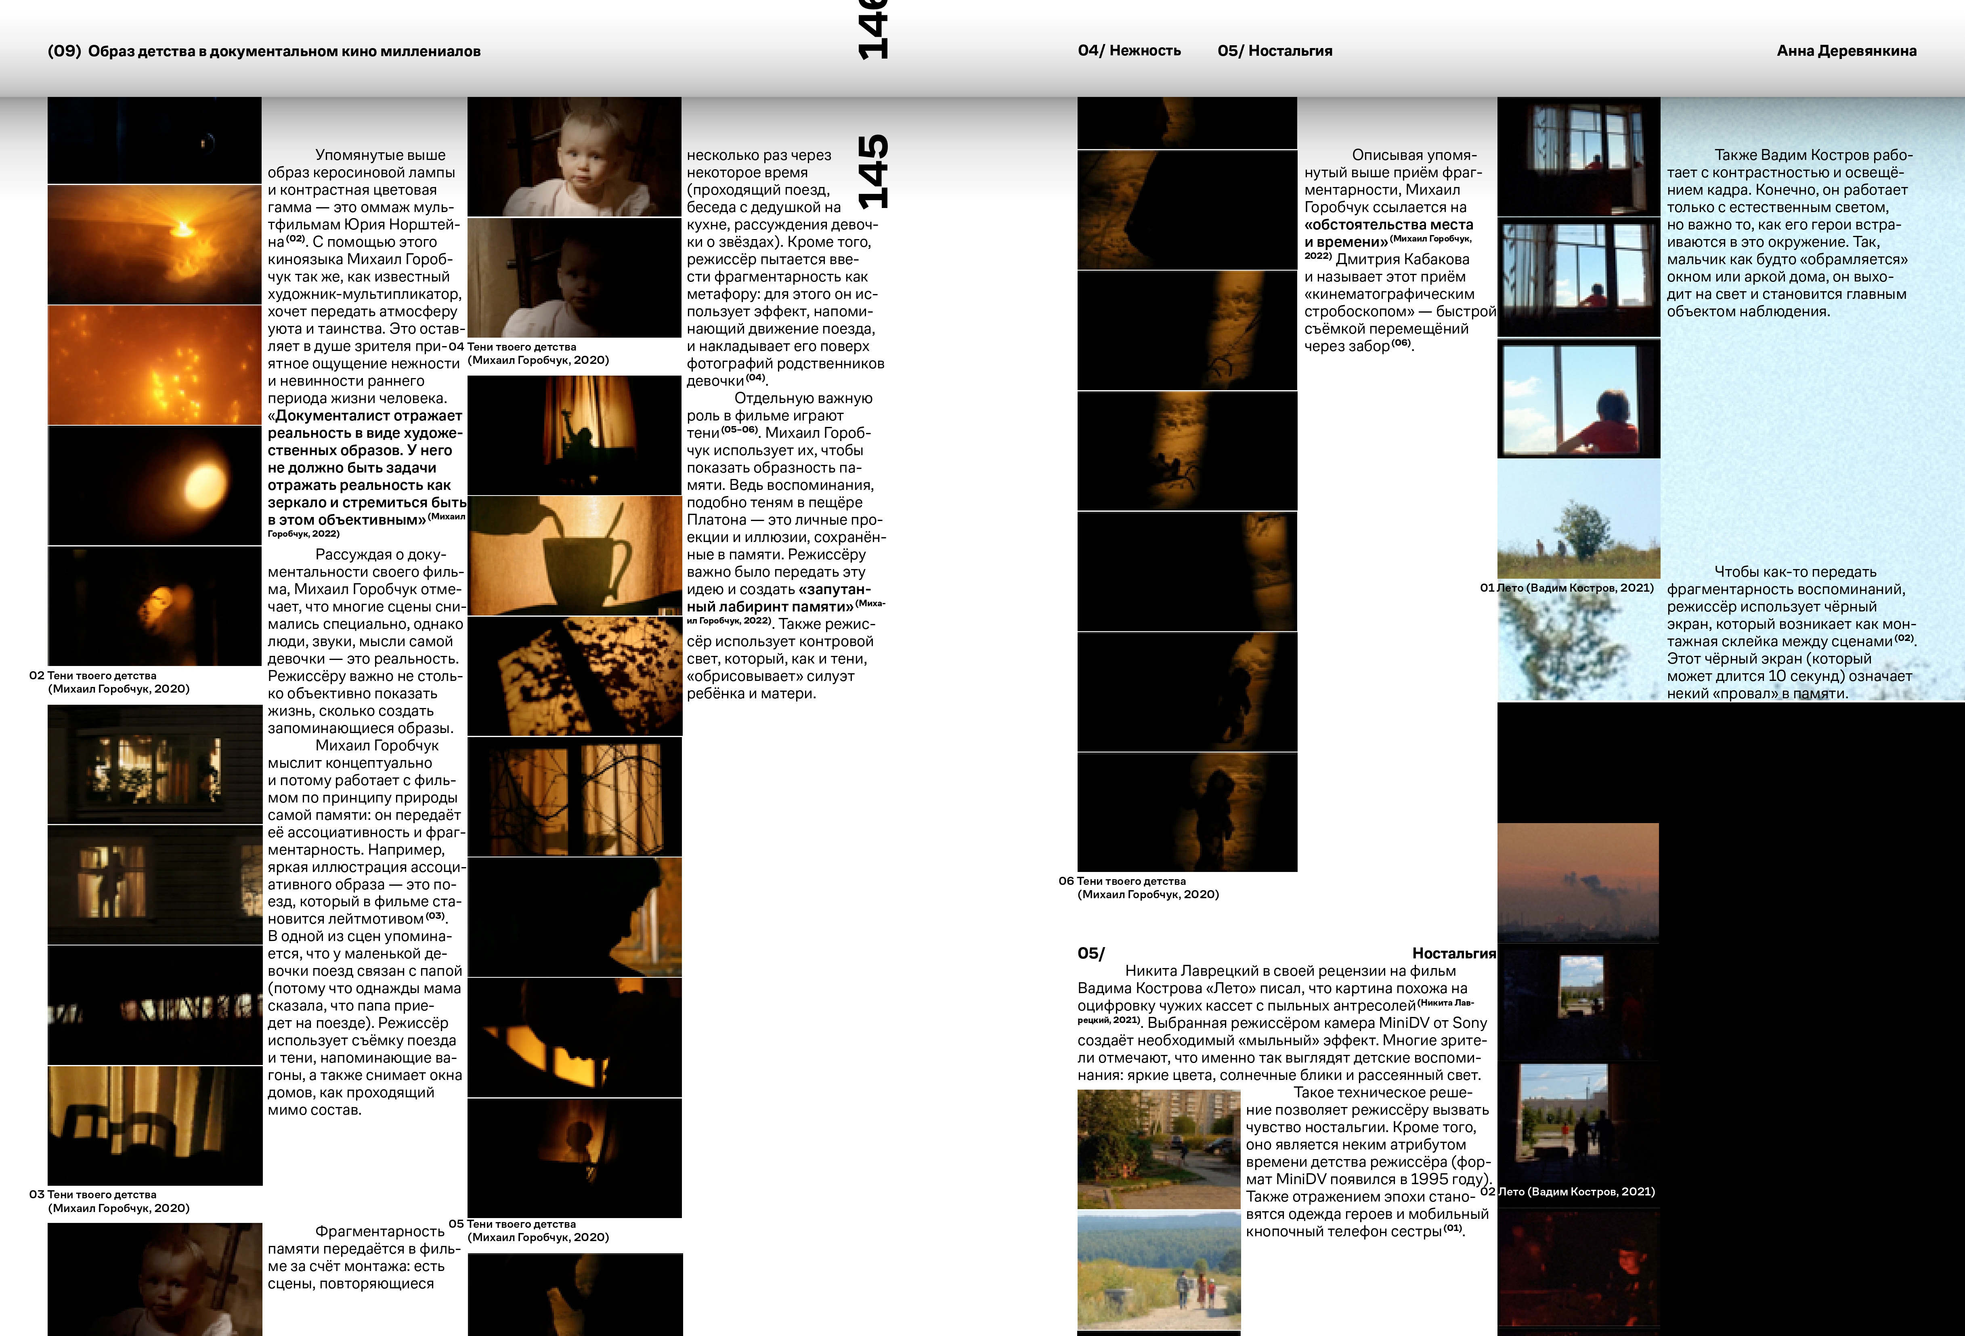The height and width of the screenshot is (1336, 1965).
Task: Click caption 06 Тени твоего детства
Action: [x=1138, y=887]
